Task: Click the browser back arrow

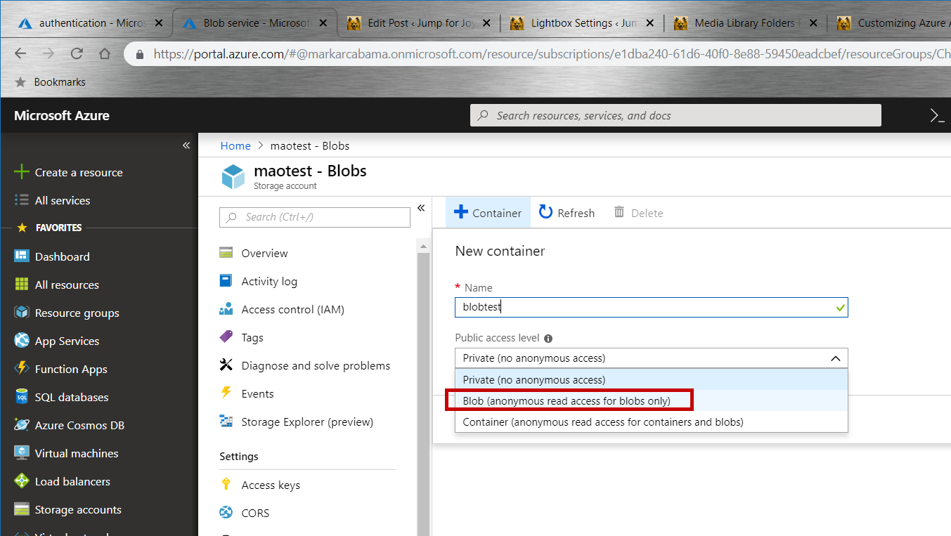Action: [x=20, y=53]
